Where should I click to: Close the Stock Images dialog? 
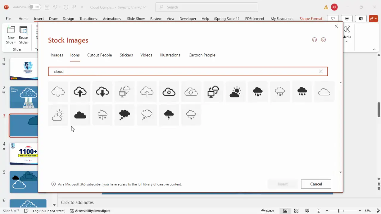(x=336, y=26)
